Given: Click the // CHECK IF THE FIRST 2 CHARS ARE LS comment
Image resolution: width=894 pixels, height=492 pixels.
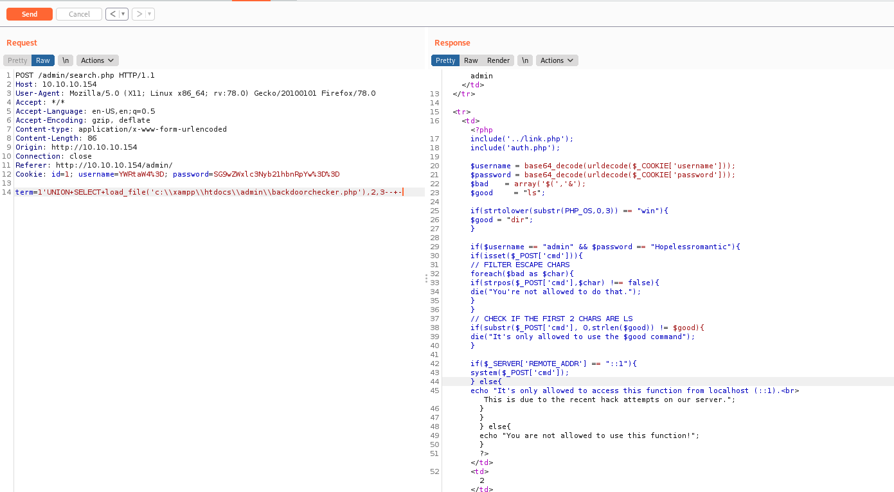Looking at the screenshot, I should [x=551, y=319].
